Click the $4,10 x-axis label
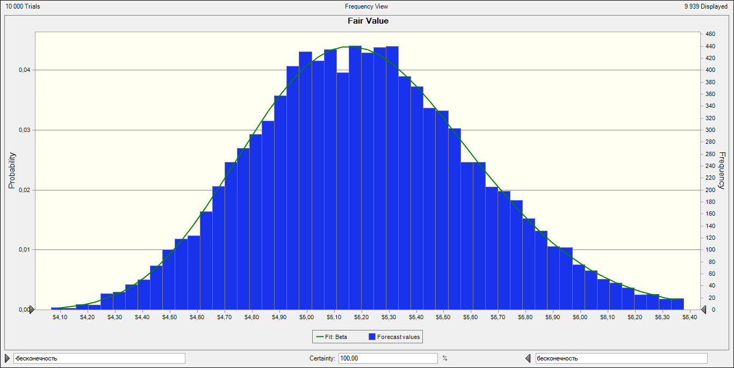 point(60,318)
